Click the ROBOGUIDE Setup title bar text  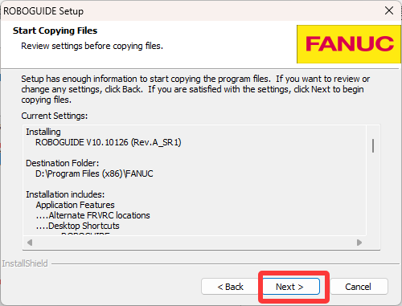coord(43,11)
